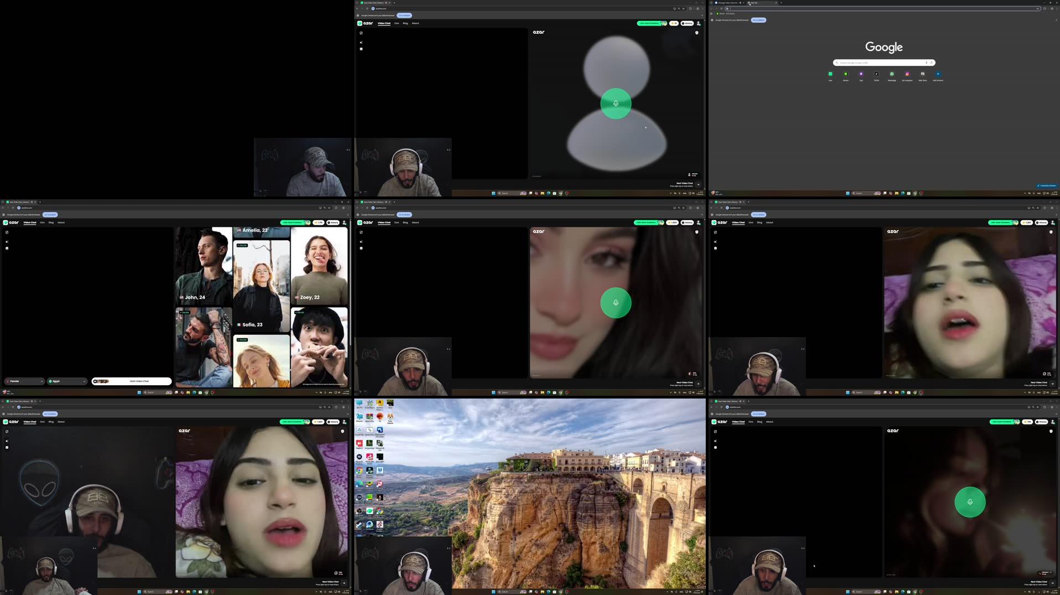Open the History panel on Azar
The image size is (1060, 595).
[x=687, y=223]
